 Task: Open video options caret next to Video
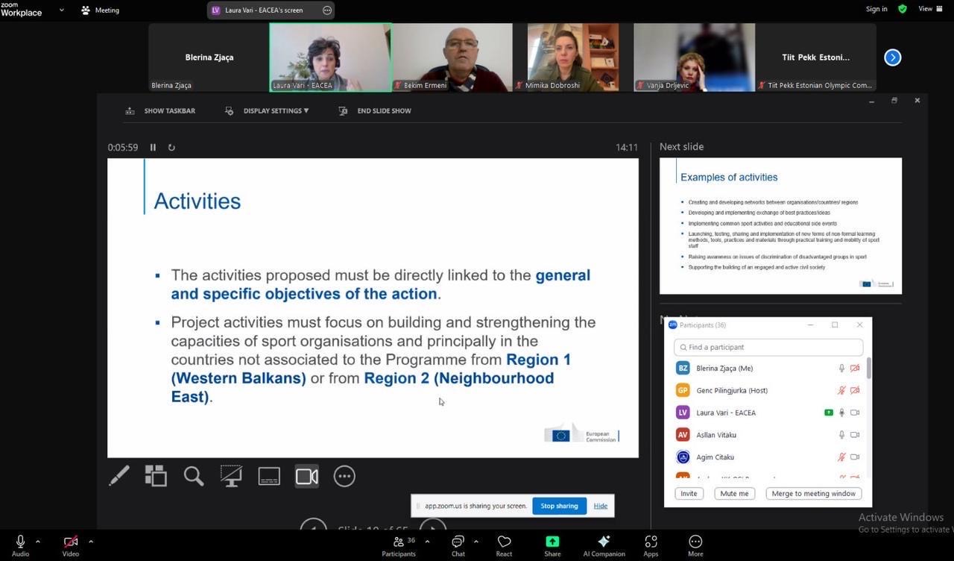tap(91, 542)
